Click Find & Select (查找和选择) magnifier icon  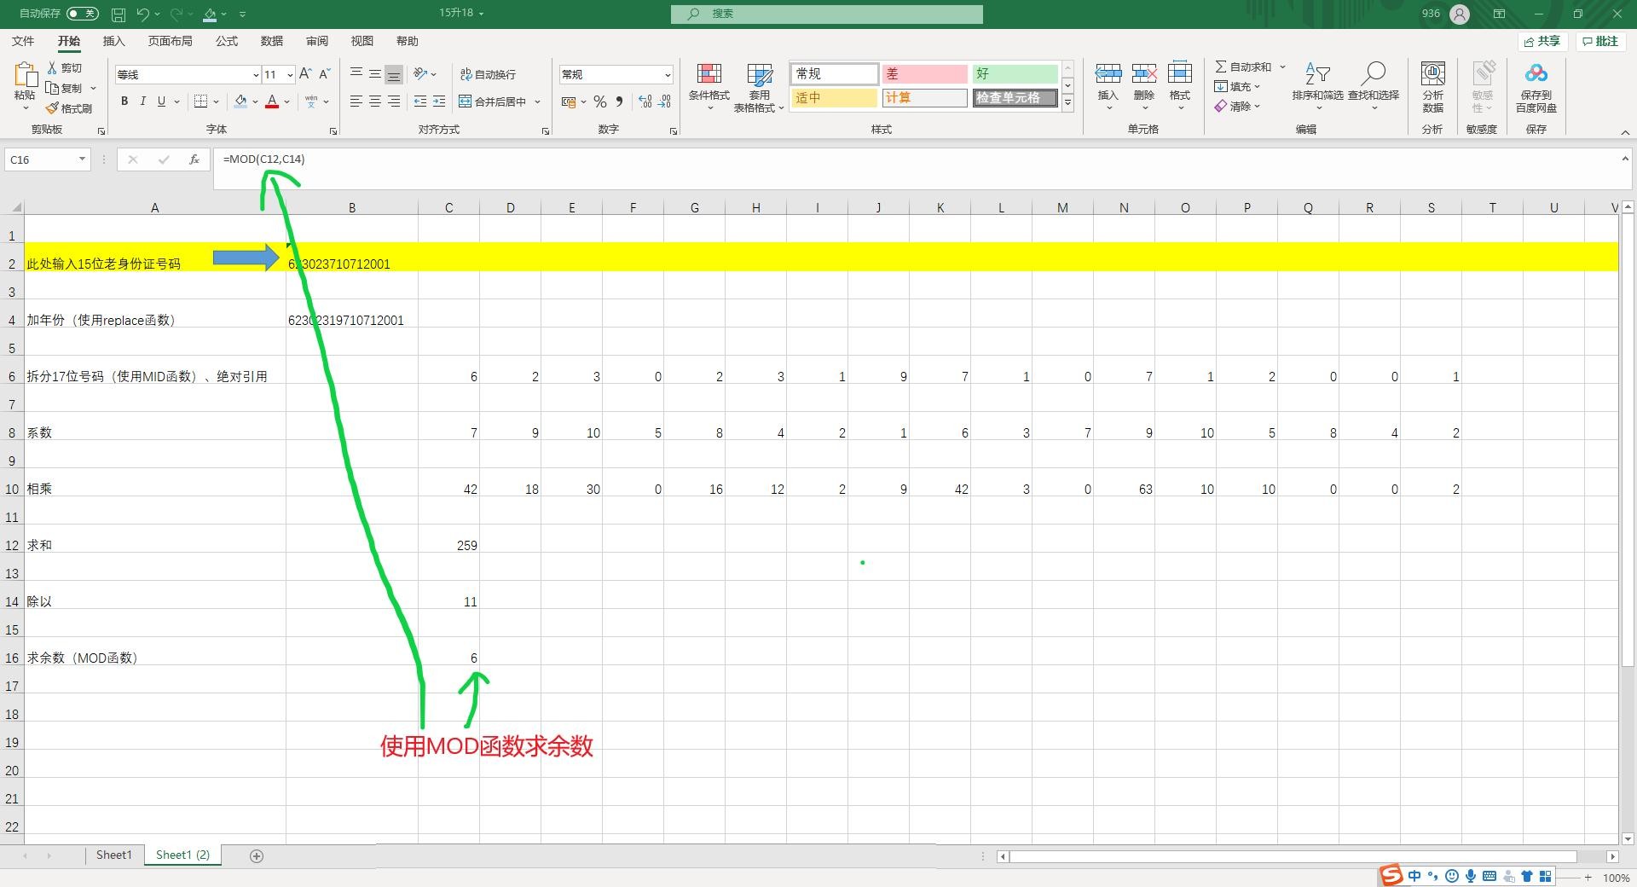[1373, 75]
